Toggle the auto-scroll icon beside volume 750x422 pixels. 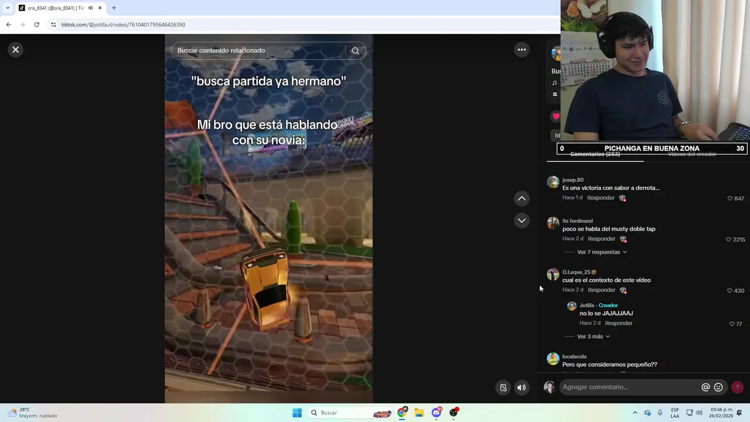pyautogui.click(x=503, y=387)
